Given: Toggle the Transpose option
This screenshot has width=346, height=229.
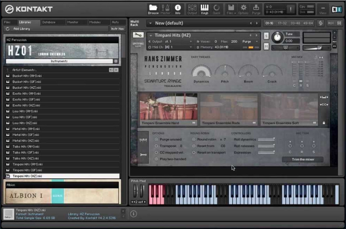Looking at the screenshot, I should pyautogui.click(x=156, y=146).
